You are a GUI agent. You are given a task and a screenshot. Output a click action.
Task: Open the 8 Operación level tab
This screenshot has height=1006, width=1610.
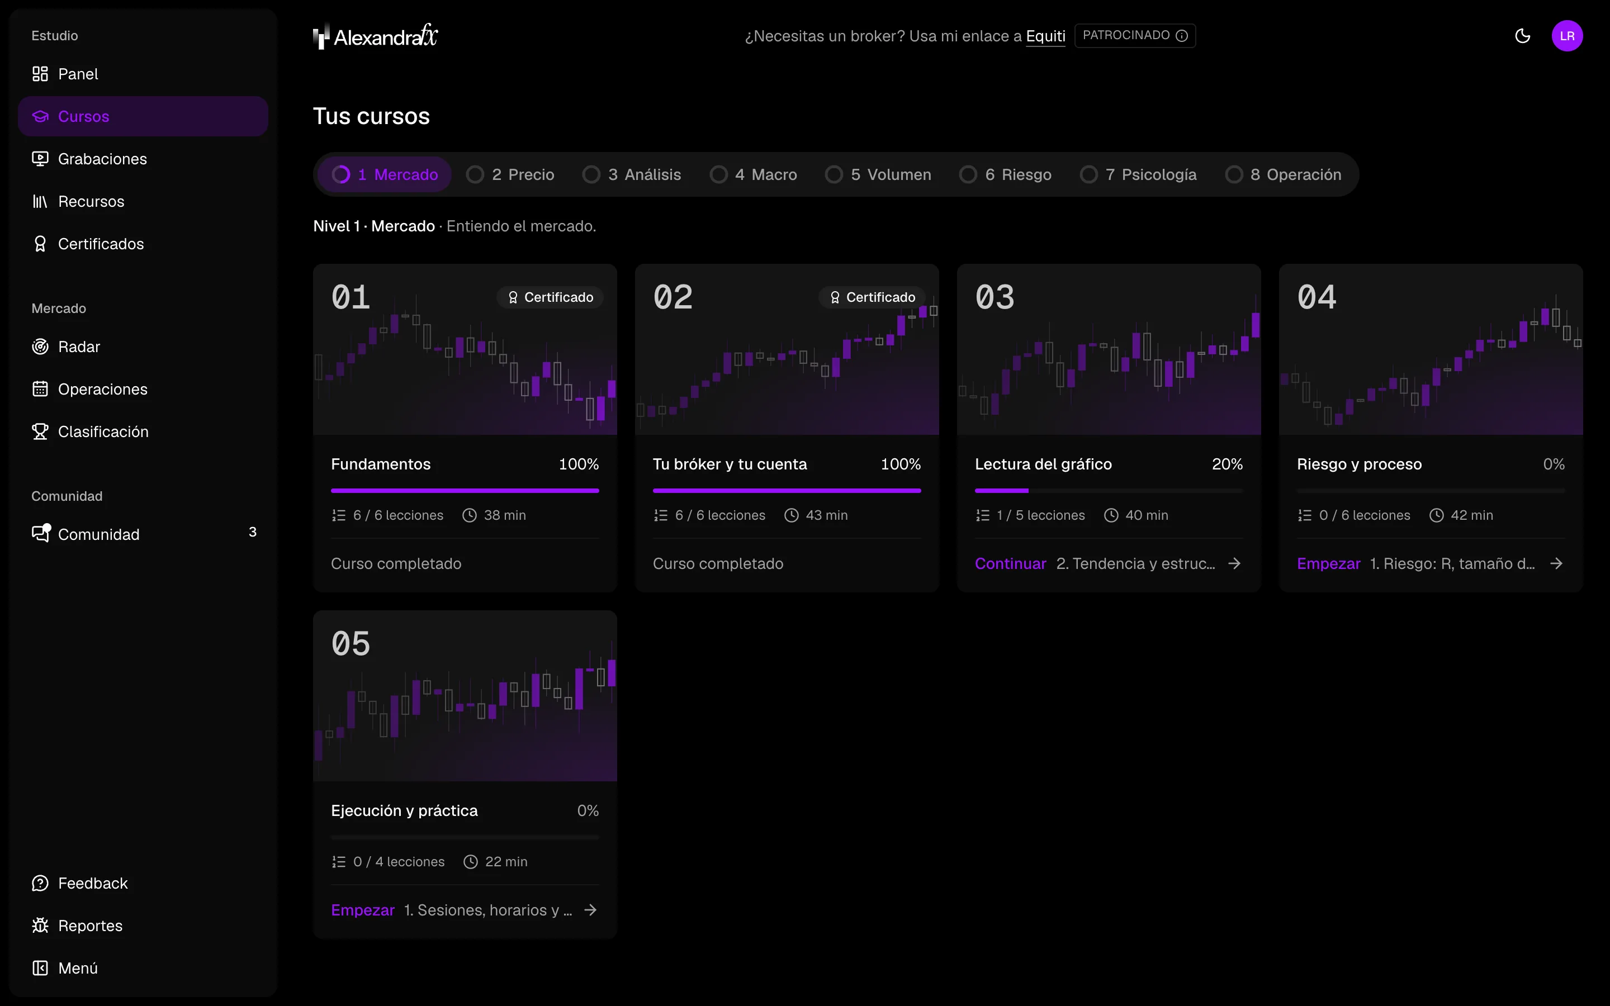tap(1284, 174)
